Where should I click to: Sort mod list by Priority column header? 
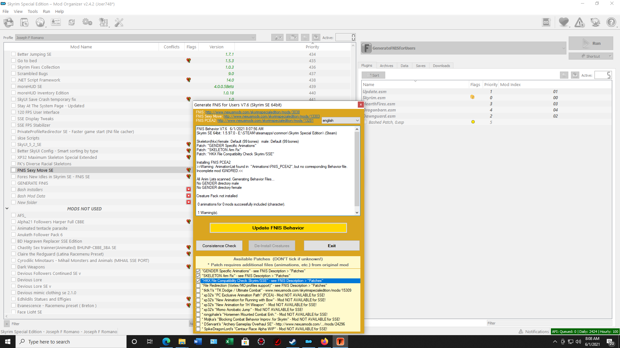[x=312, y=47]
